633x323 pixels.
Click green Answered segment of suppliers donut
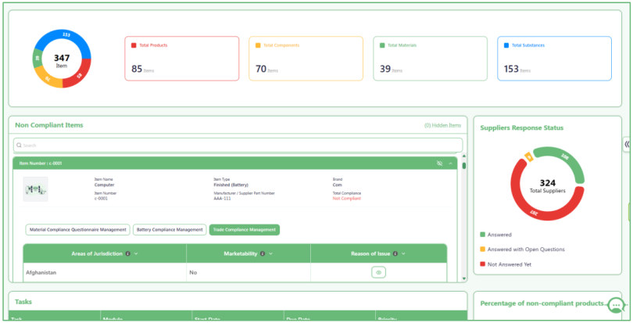click(x=565, y=156)
